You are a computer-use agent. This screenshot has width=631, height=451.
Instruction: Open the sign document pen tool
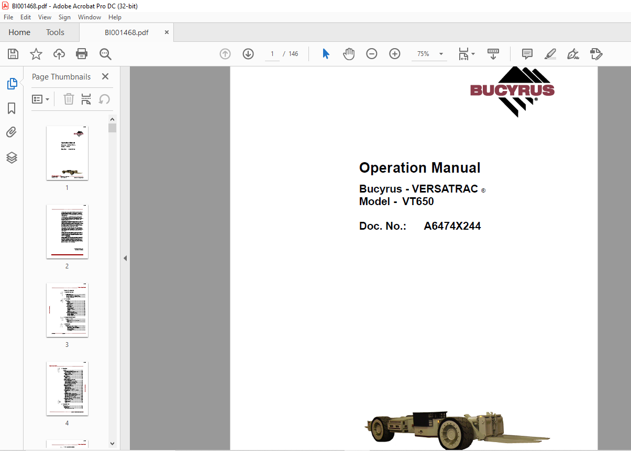[573, 54]
